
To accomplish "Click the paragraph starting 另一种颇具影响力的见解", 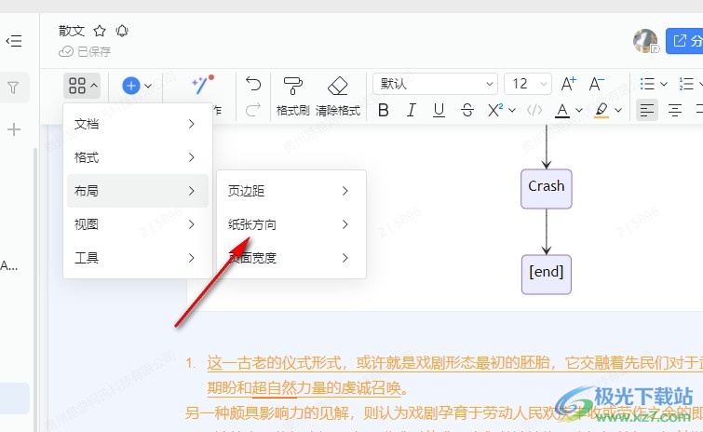I will coord(444,412).
